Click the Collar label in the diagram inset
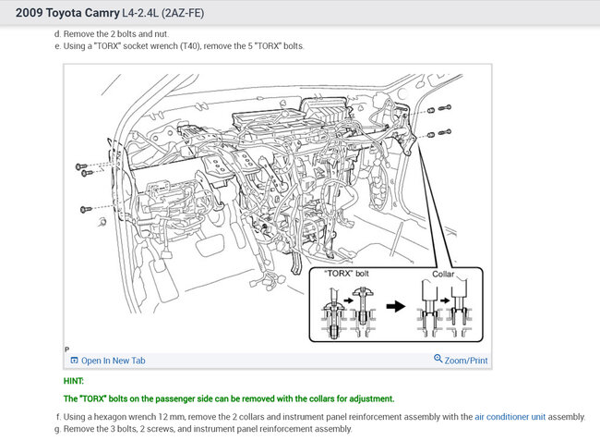Screen dimensions: 600x441 click(x=443, y=274)
